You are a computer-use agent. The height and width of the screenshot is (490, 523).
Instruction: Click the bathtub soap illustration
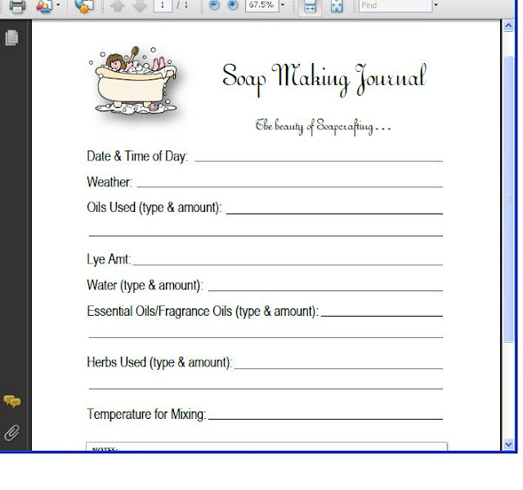point(134,80)
